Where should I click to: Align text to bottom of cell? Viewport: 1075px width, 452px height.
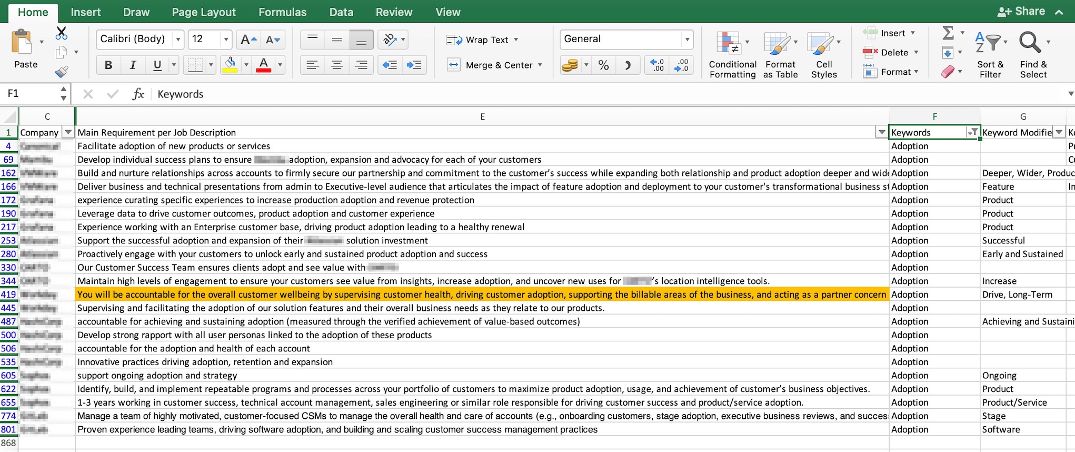pos(361,40)
